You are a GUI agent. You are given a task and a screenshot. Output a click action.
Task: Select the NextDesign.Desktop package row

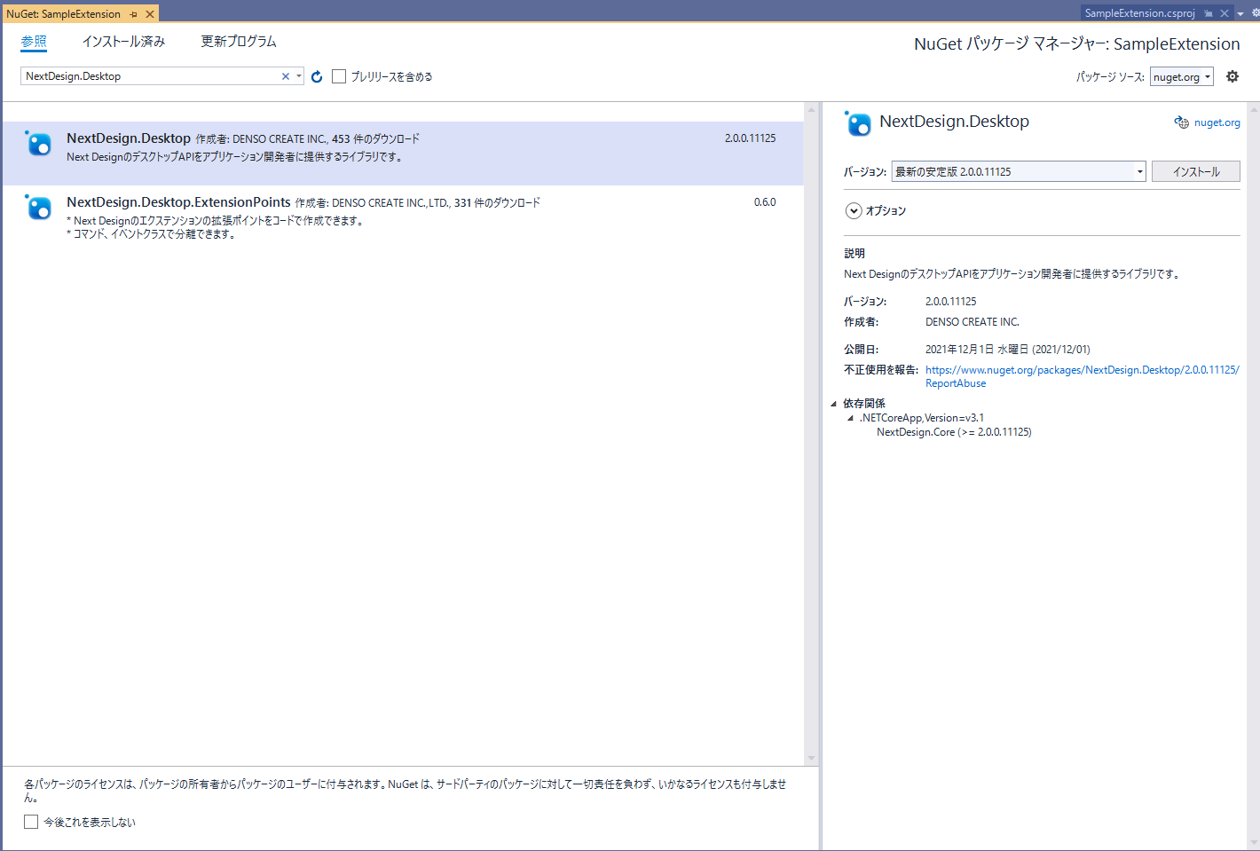403,154
